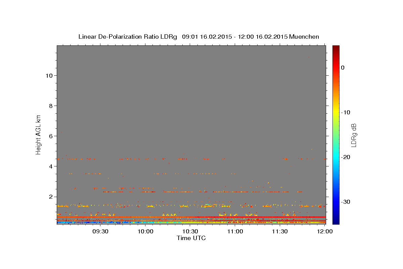Click the 11:30 time tick label

[280, 232]
